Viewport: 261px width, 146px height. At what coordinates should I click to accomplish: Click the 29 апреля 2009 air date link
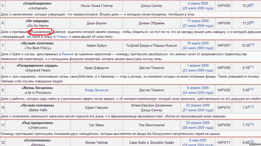click(x=198, y=123)
